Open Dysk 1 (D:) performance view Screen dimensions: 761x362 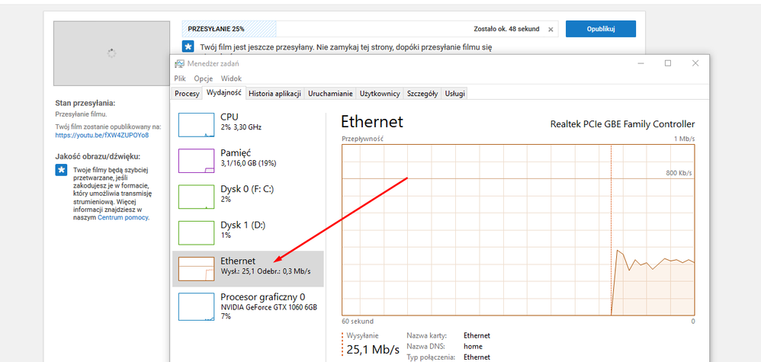point(196,232)
